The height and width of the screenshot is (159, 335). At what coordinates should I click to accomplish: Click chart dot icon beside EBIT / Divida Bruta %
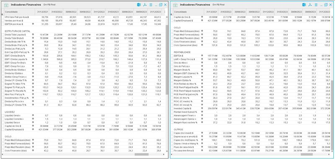click(33, 56)
